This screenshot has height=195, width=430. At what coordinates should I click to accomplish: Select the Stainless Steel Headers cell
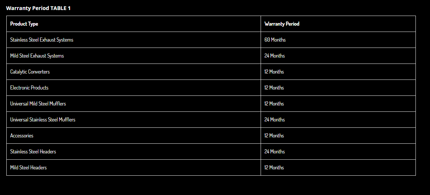point(134,152)
